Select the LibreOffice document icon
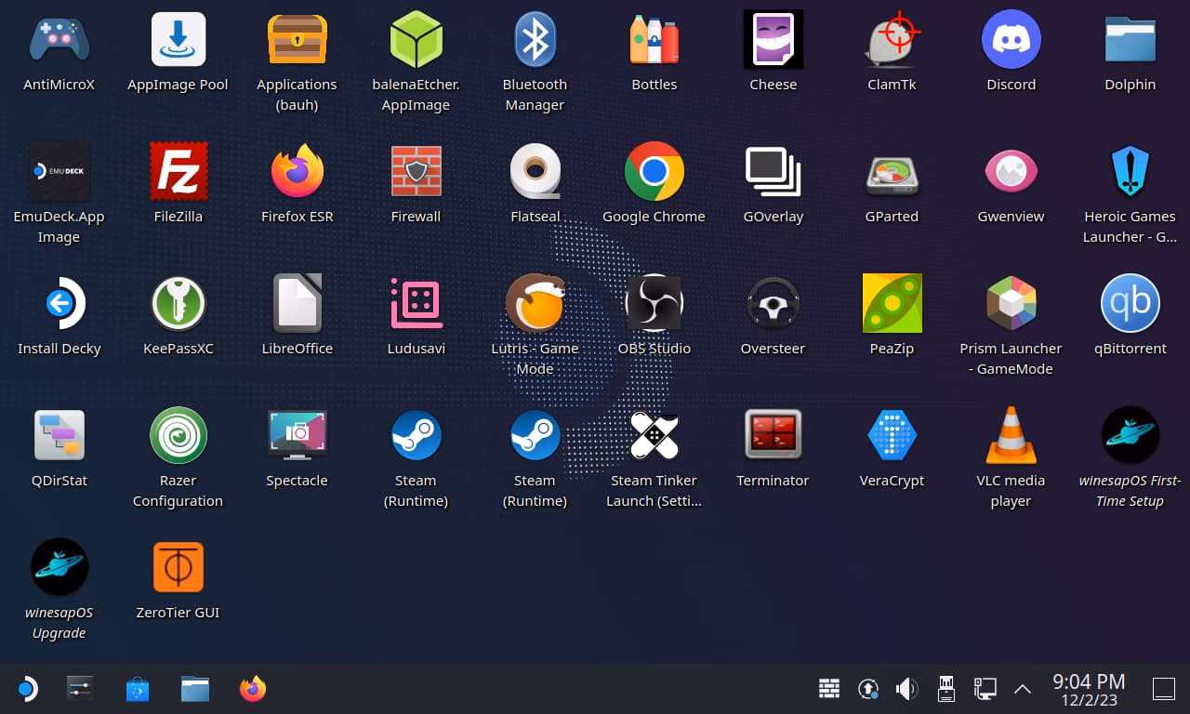This screenshot has height=714, width=1190. [x=297, y=303]
